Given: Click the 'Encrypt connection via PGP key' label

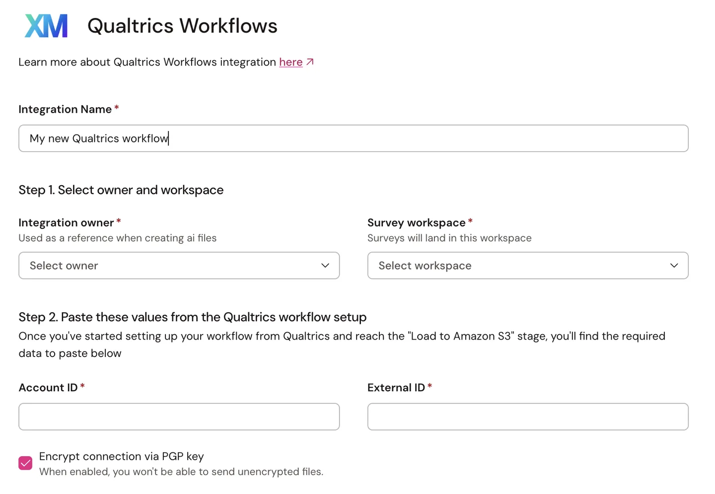Looking at the screenshot, I should tap(122, 456).
